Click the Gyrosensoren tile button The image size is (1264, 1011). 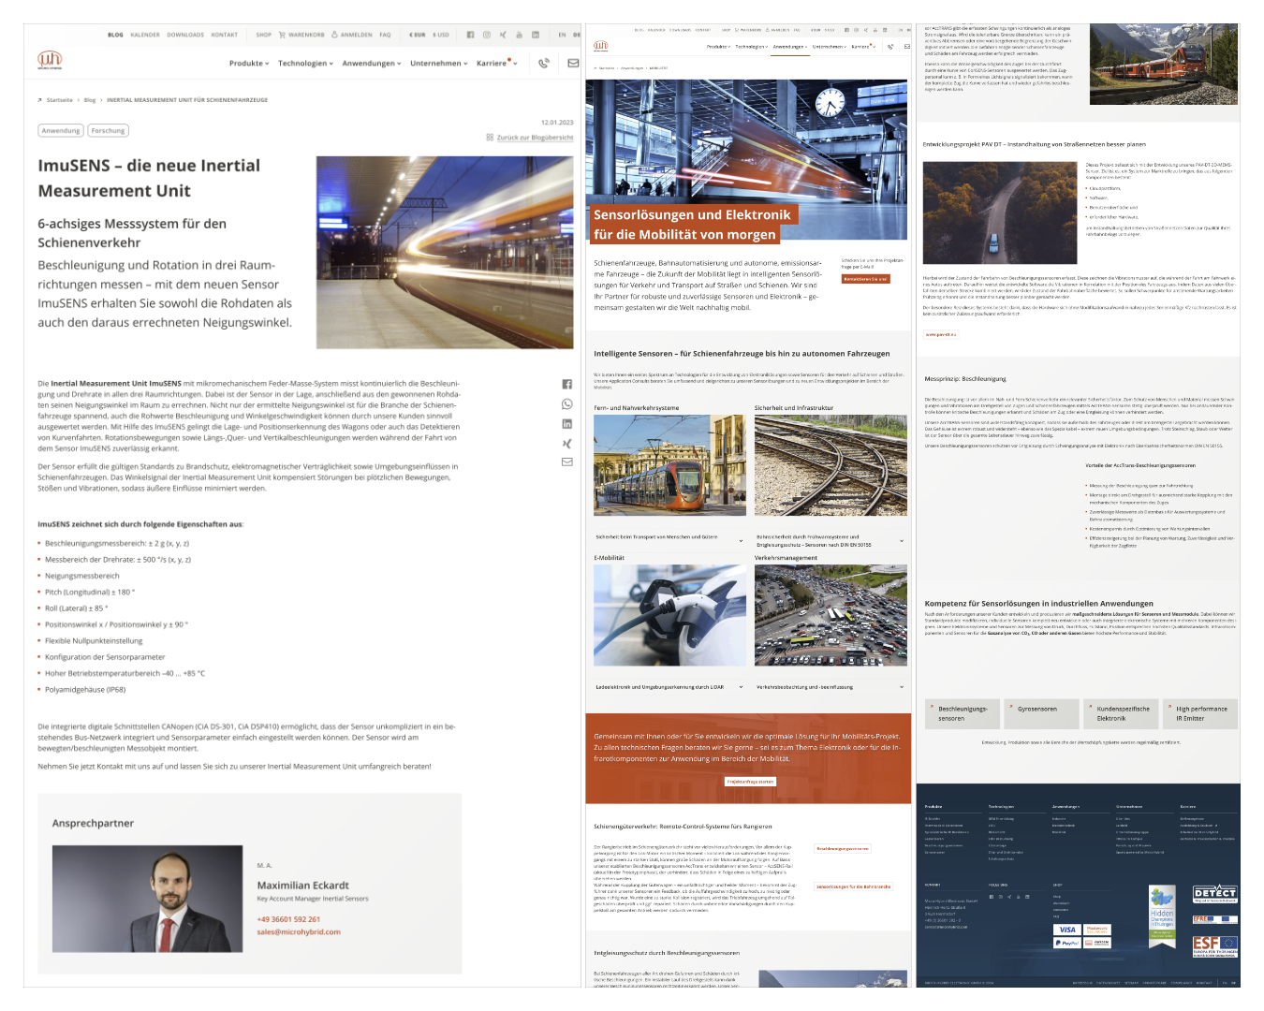(x=1037, y=710)
